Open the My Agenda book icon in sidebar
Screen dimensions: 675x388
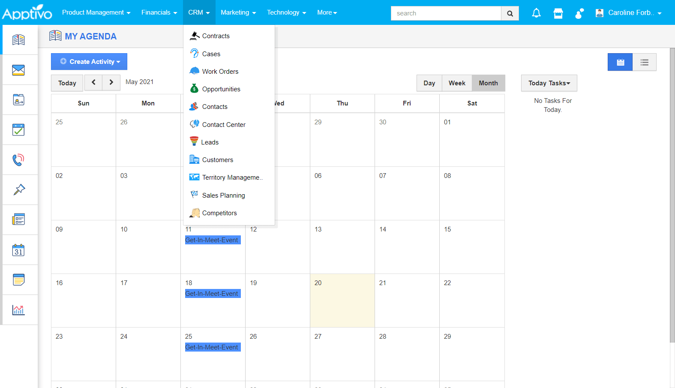point(18,40)
